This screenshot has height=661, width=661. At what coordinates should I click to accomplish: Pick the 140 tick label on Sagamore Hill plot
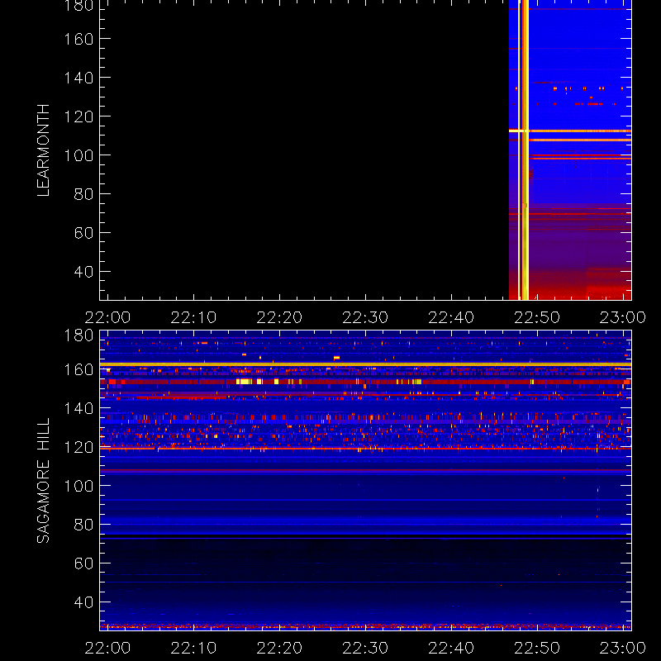(78, 408)
